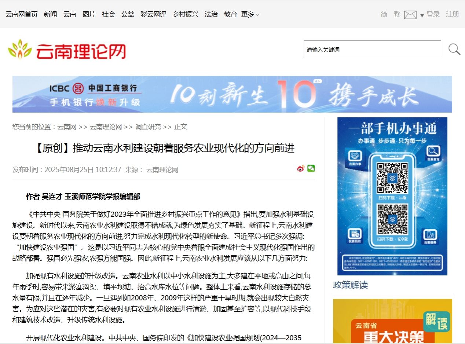
Task: Open 彩云网评 navigation item
Action: point(153,14)
